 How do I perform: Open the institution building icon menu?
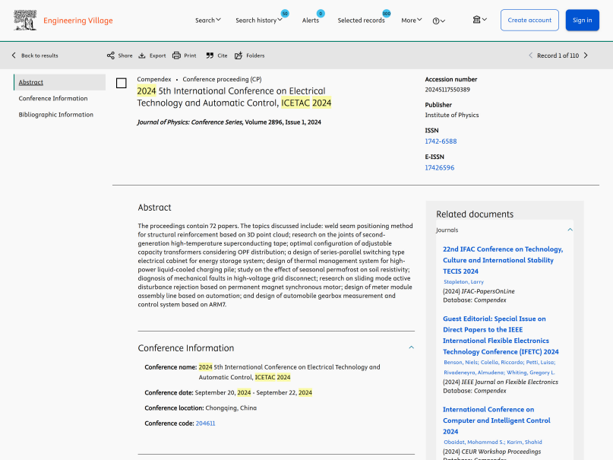(x=476, y=20)
